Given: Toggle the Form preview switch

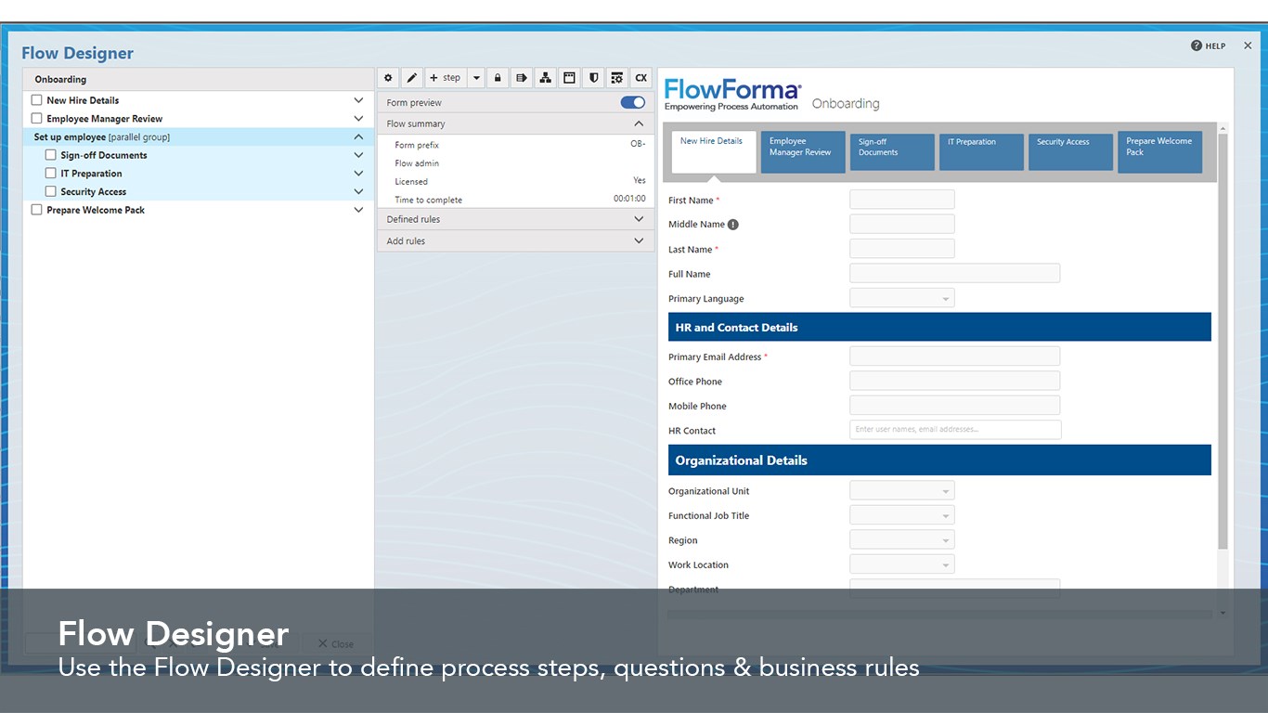Looking at the screenshot, I should tap(633, 102).
